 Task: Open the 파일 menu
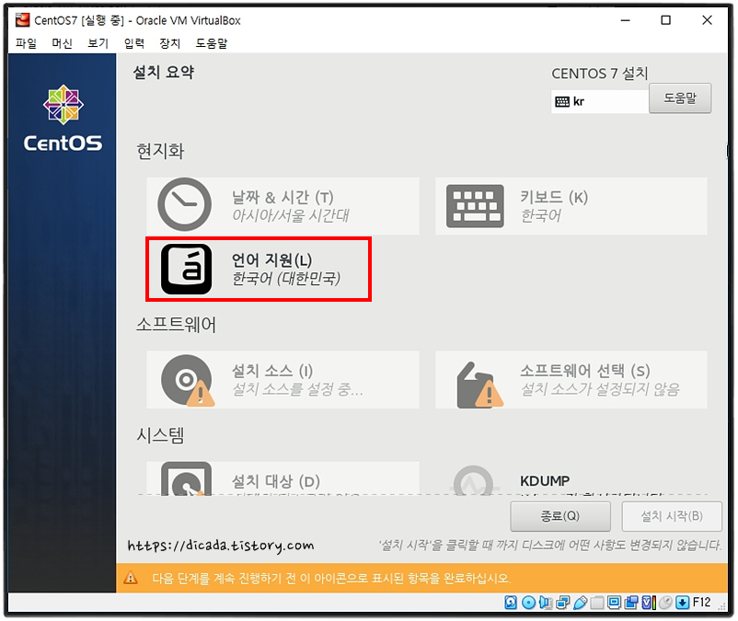pyautogui.click(x=27, y=43)
